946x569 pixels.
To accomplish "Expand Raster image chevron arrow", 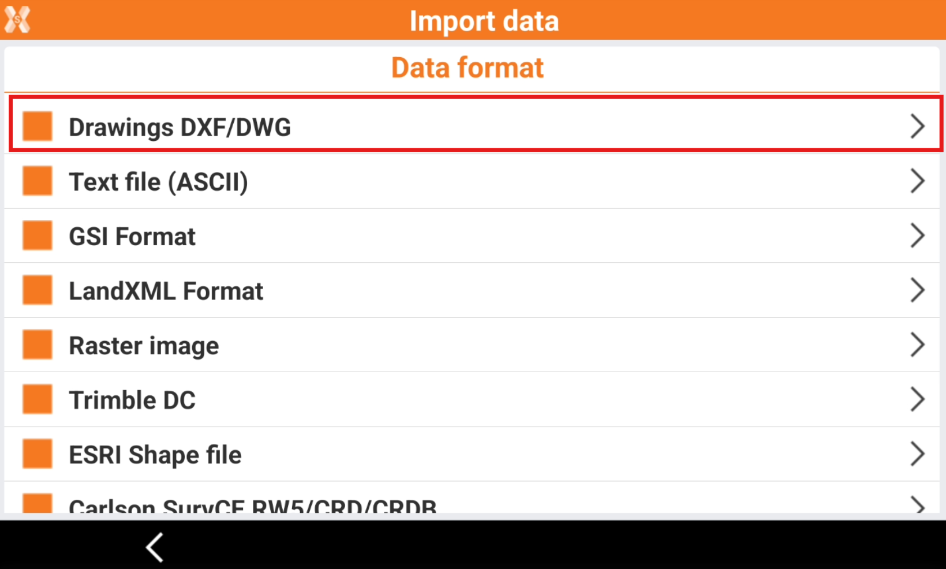I will coord(917,345).
